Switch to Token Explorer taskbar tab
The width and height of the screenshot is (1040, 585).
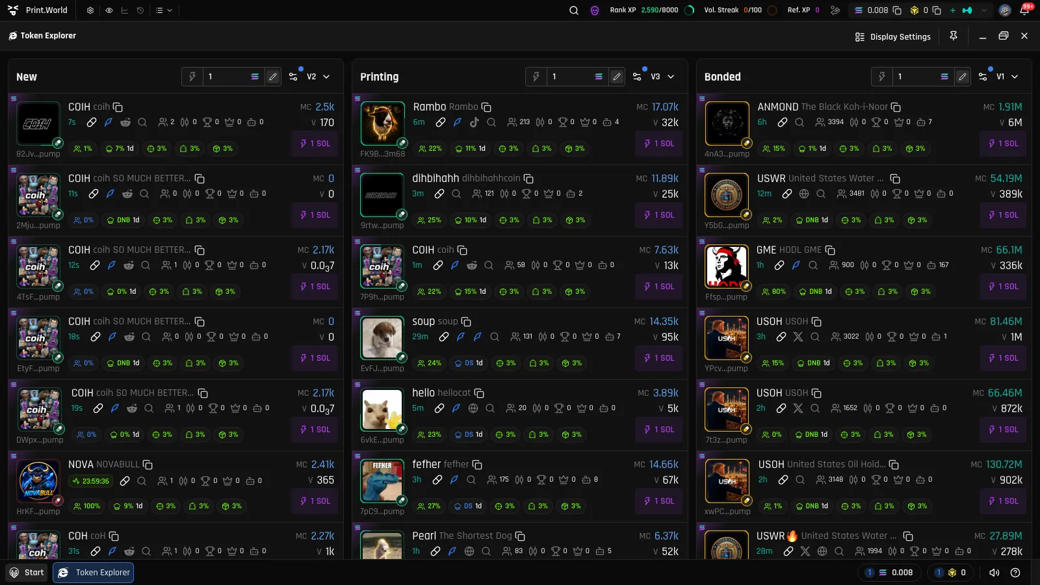click(x=94, y=573)
